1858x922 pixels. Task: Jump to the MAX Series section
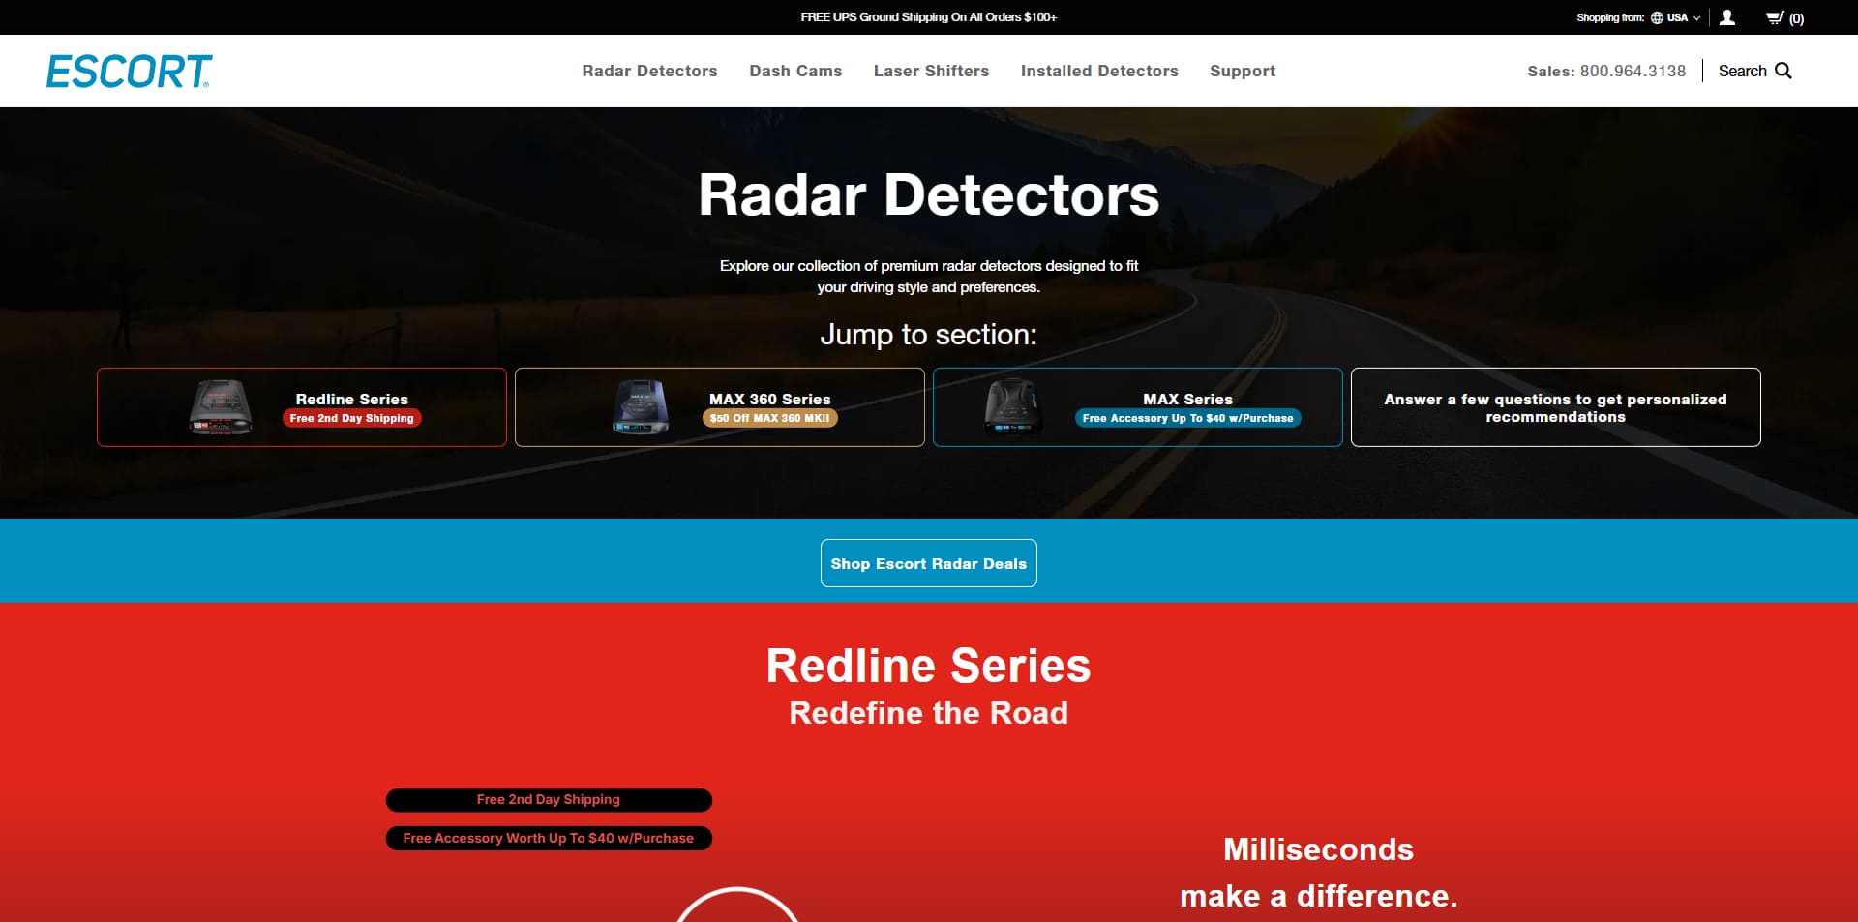[x=1138, y=407]
